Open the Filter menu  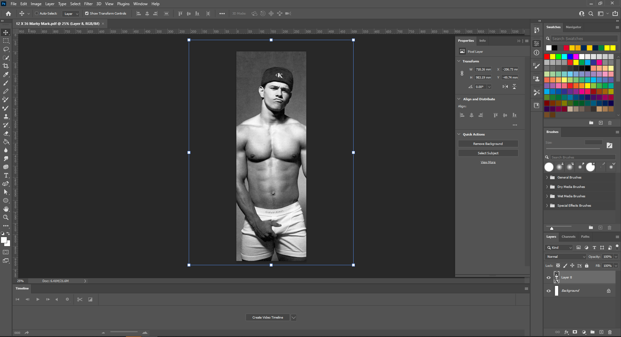tap(88, 4)
